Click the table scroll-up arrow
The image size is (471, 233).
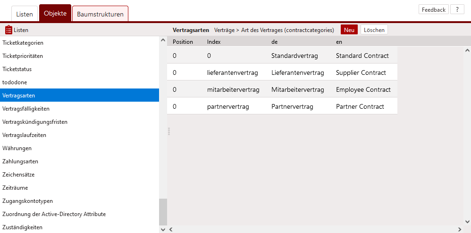click(467, 50)
